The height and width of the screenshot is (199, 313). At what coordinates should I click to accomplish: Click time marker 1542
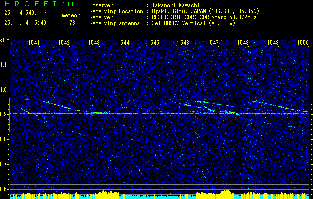64,42
